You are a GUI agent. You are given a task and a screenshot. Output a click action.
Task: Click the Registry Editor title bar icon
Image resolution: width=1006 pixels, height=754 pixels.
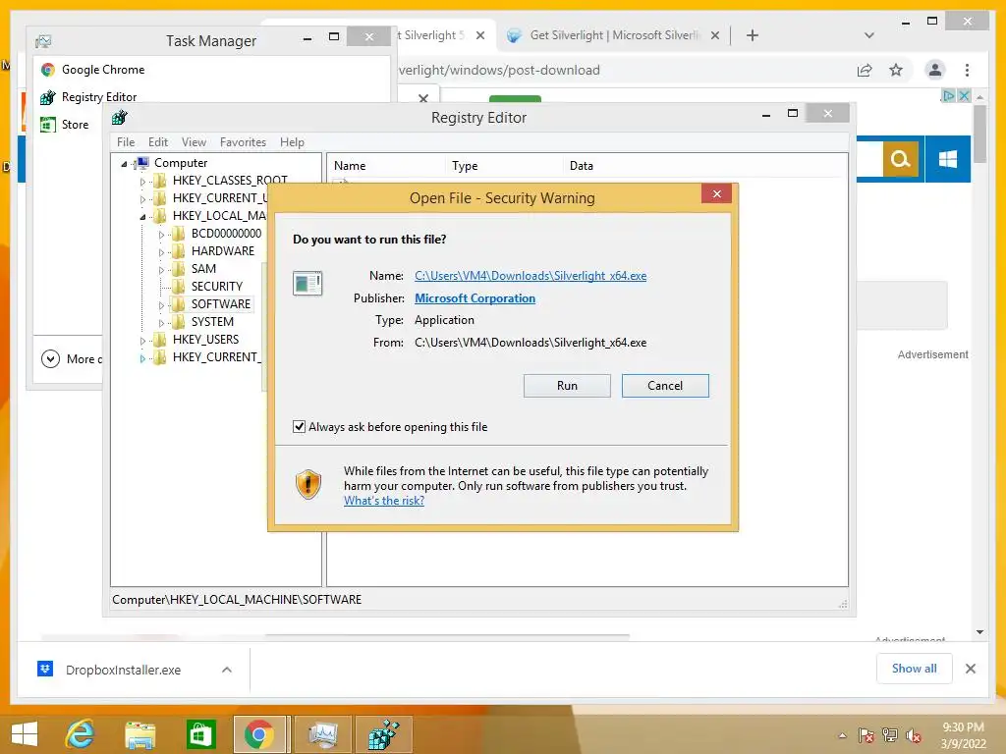pos(119,118)
